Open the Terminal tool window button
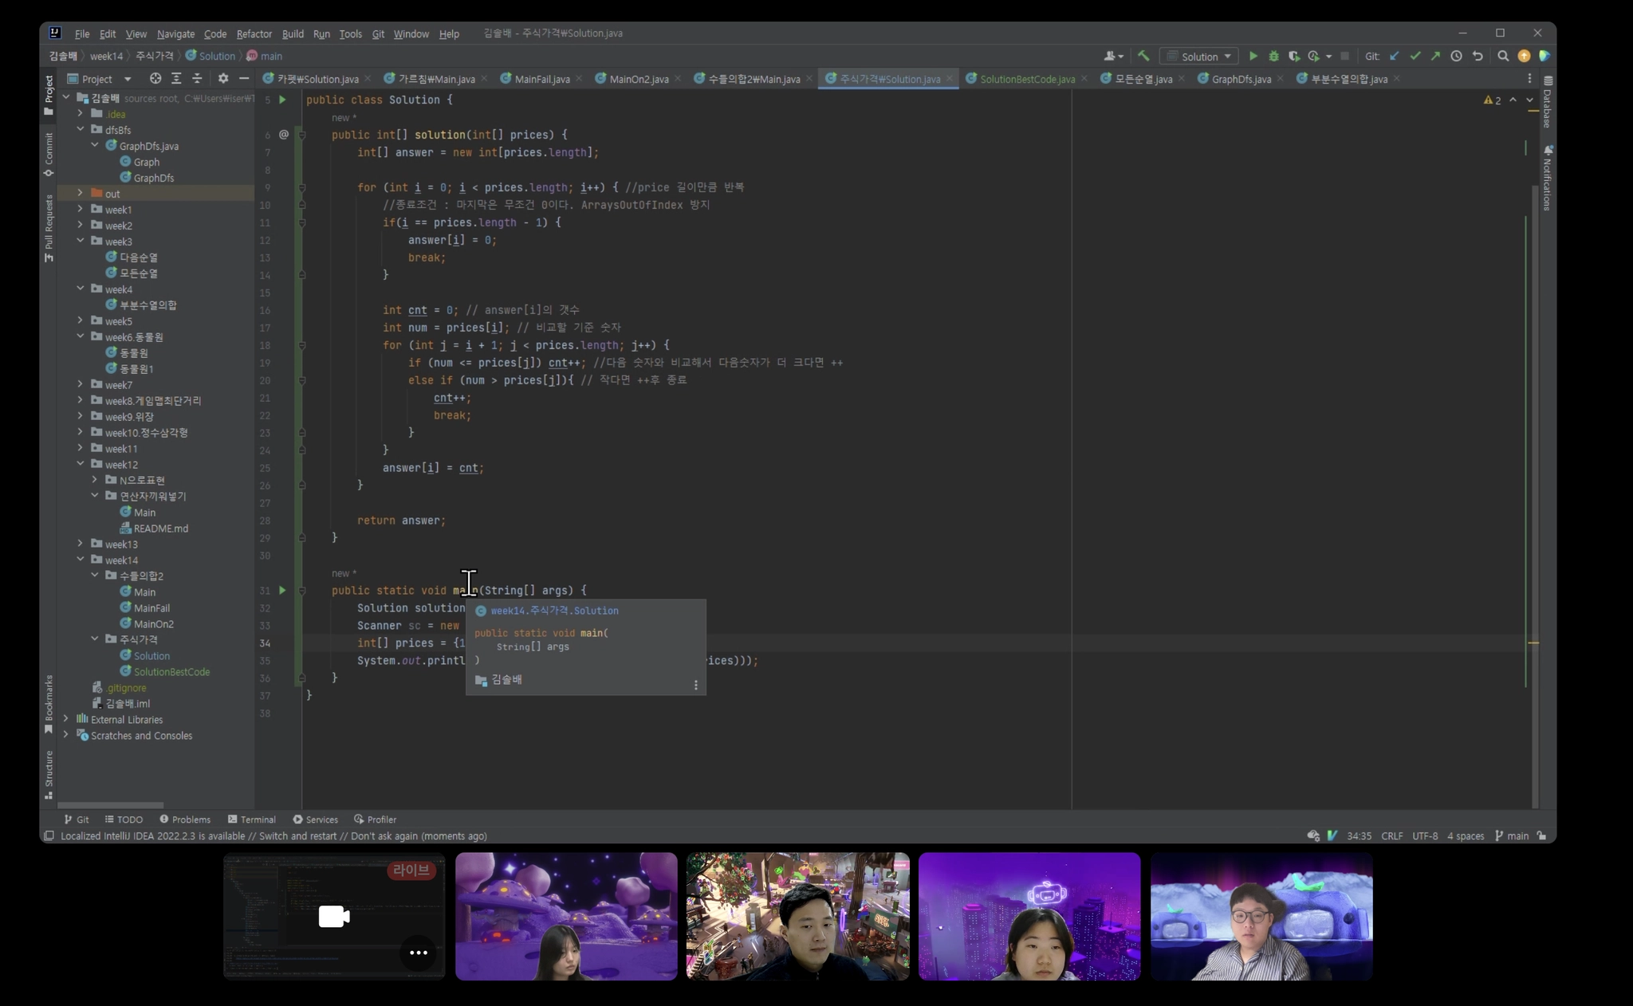 [x=252, y=819]
